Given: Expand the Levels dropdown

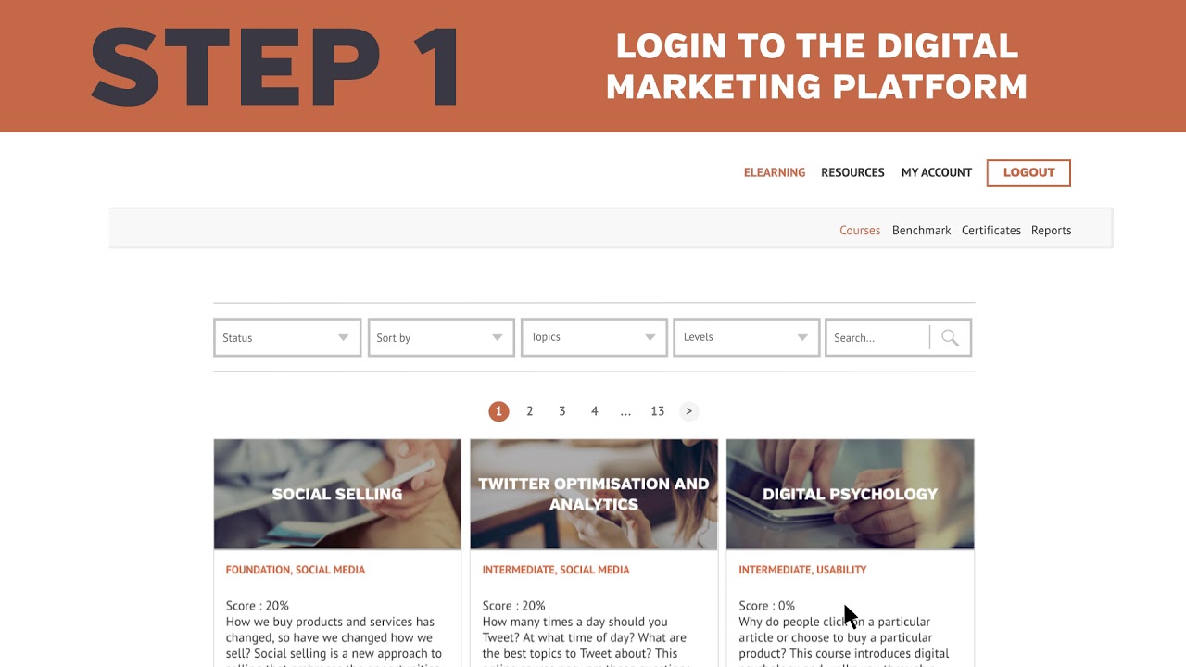Looking at the screenshot, I should [747, 337].
